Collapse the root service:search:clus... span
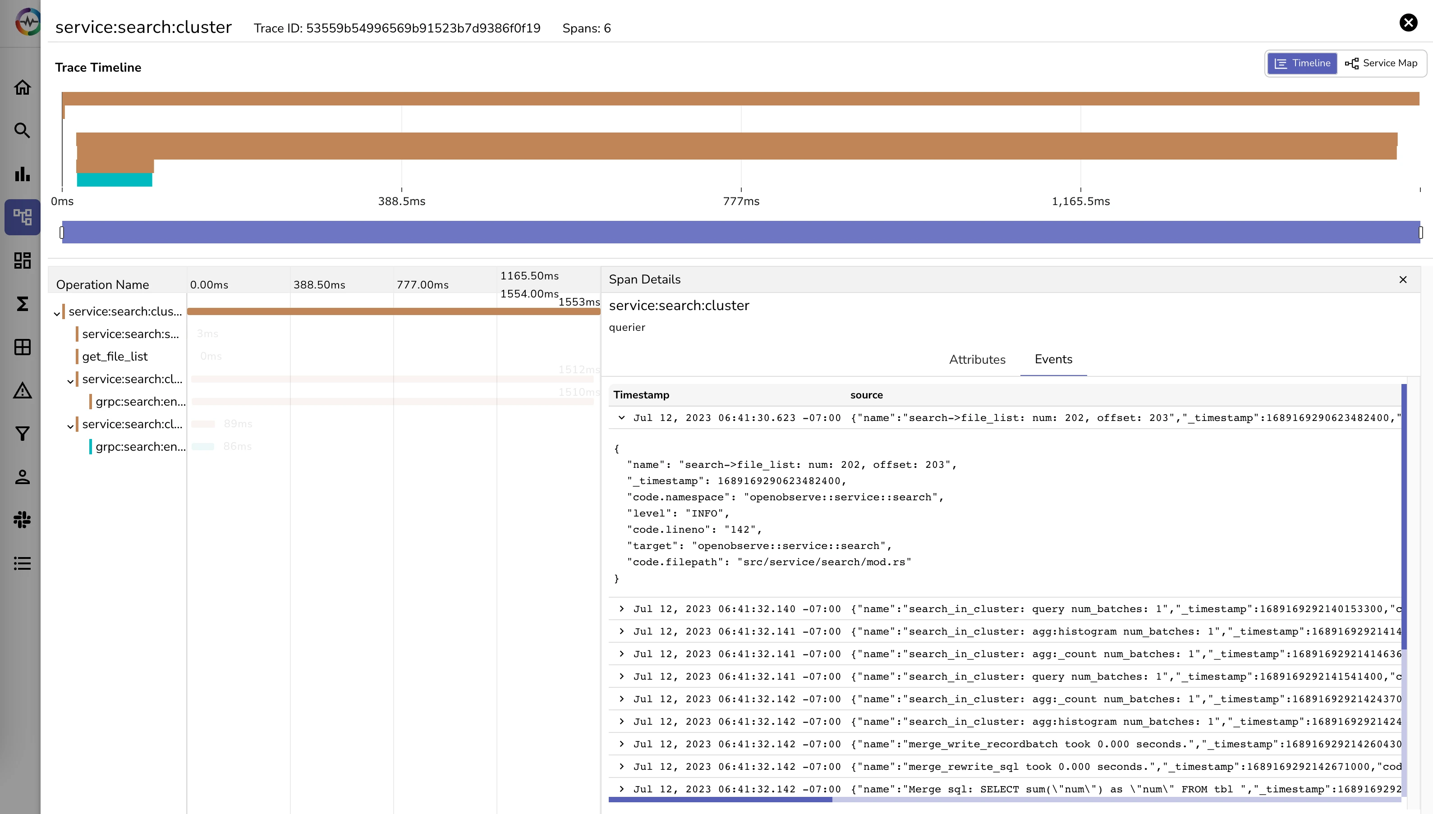The width and height of the screenshot is (1433, 814). (57, 314)
